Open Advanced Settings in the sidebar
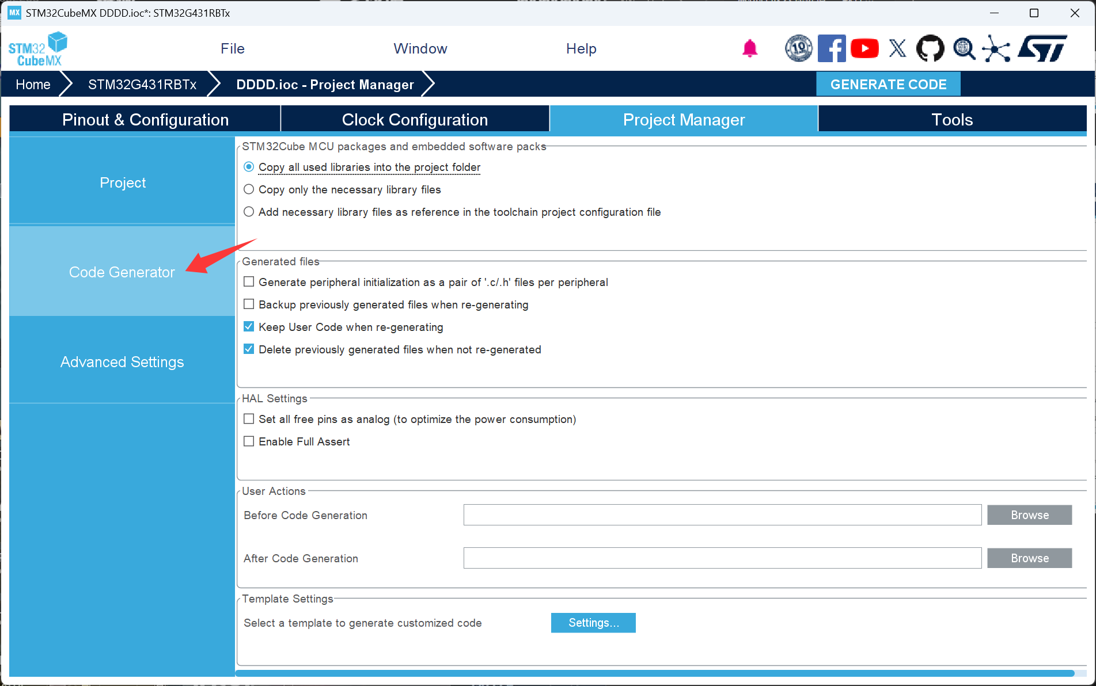The image size is (1096, 686). tap(122, 361)
